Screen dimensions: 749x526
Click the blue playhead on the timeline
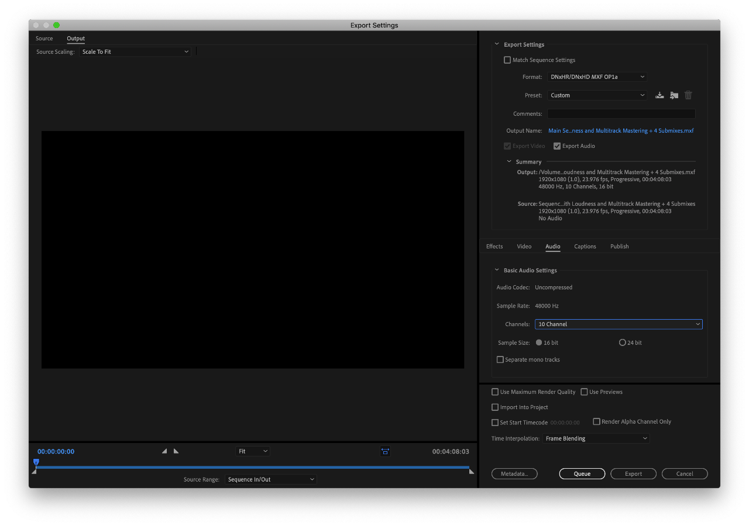pyautogui.click(x=36, y=462)
